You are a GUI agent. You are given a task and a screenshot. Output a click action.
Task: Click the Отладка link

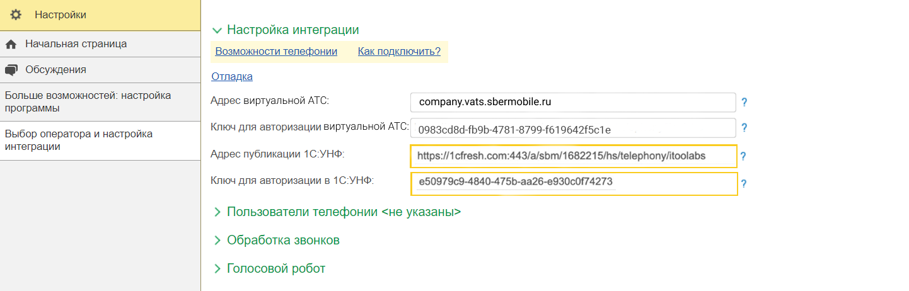point(232,77)
